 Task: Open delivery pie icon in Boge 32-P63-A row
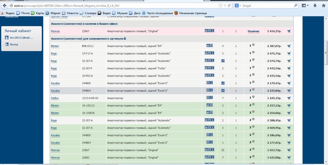(253, 75)
